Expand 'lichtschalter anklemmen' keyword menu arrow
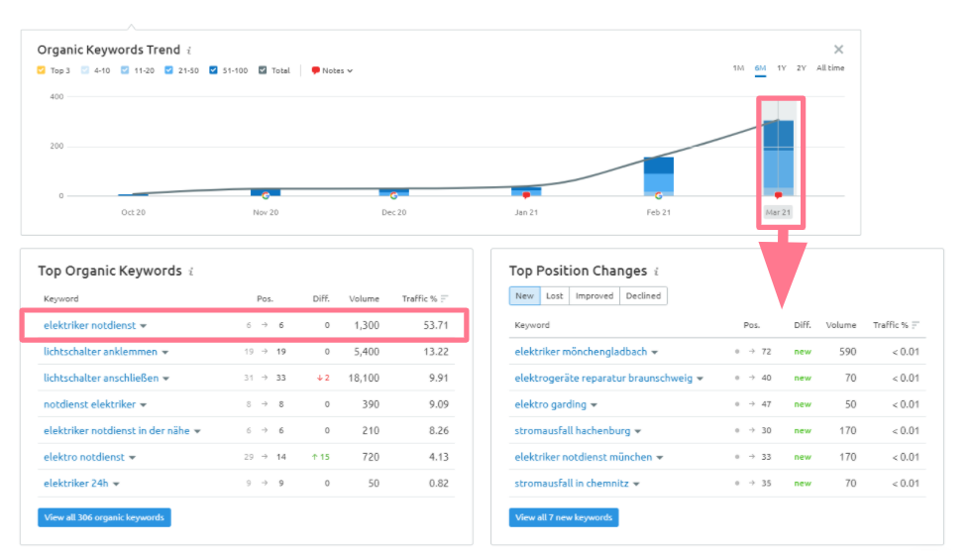970x554 pixels. [x=165, y=353]
